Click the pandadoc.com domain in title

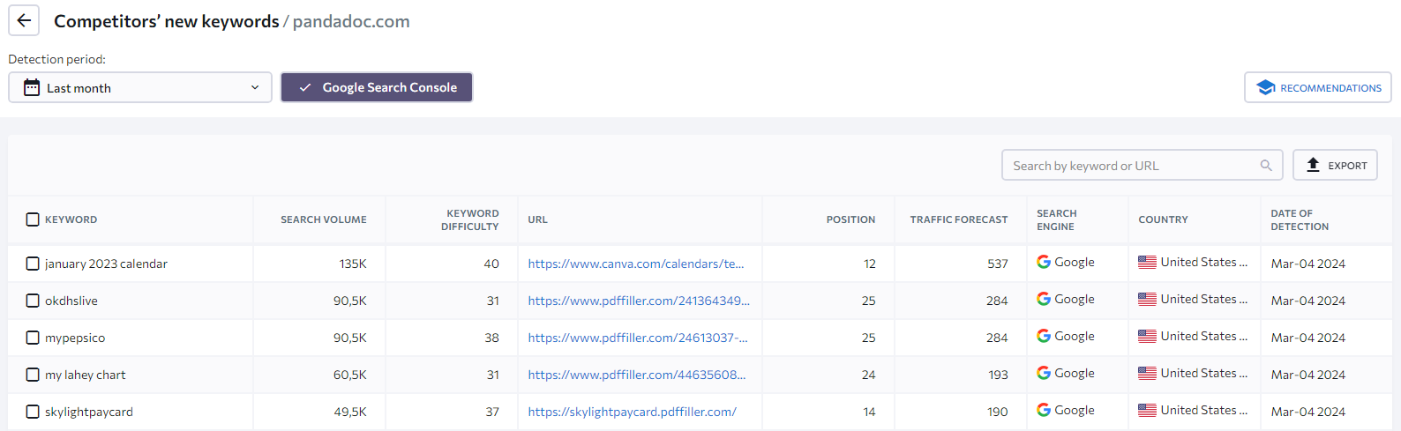point(351,21)
